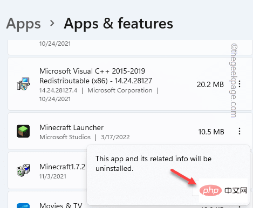Select the Movies & TV app name
This screenshot has width=253, height=208.
click(x=61, y=205)
